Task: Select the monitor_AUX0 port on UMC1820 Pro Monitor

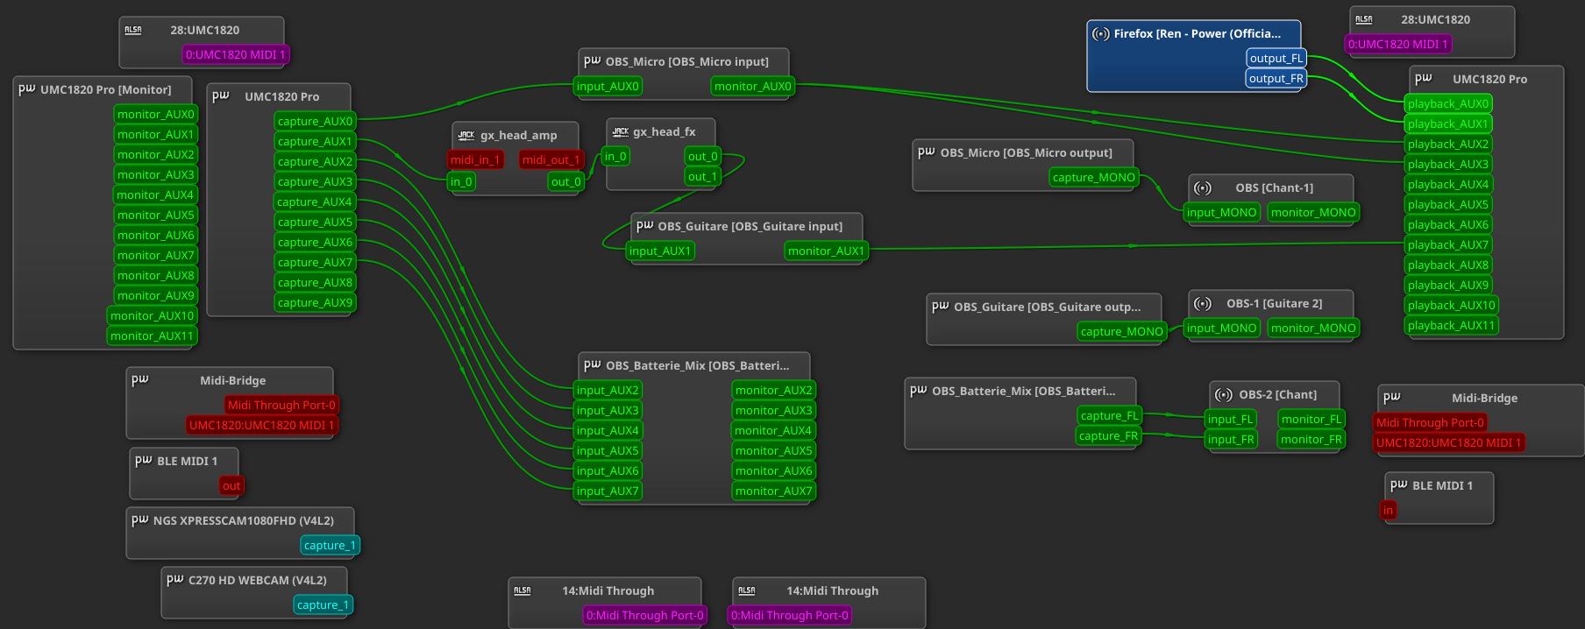Action: [x=156, y=114]
